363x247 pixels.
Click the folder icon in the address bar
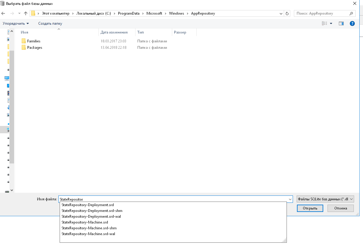33,13
